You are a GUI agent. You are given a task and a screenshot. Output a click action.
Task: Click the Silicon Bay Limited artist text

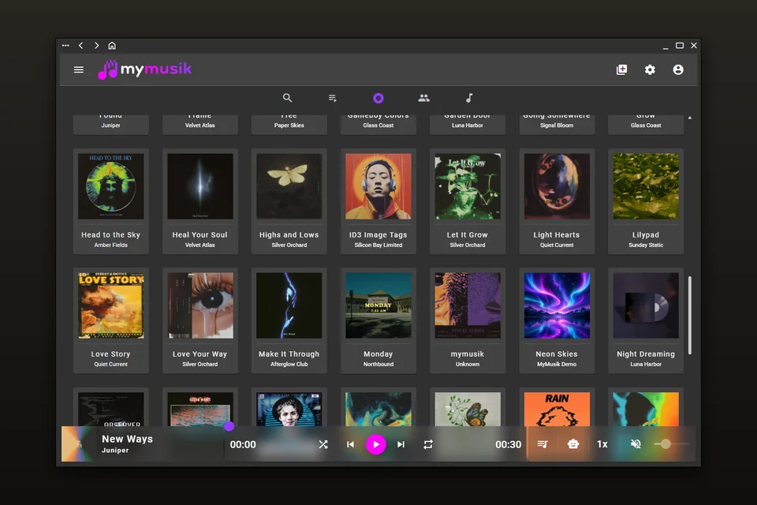(x=378, y=245)
